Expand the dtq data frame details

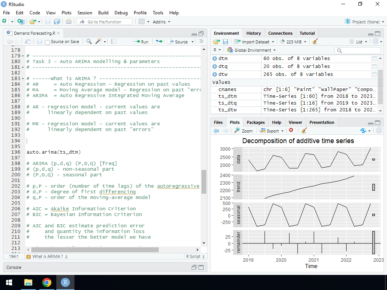[215, 66]
